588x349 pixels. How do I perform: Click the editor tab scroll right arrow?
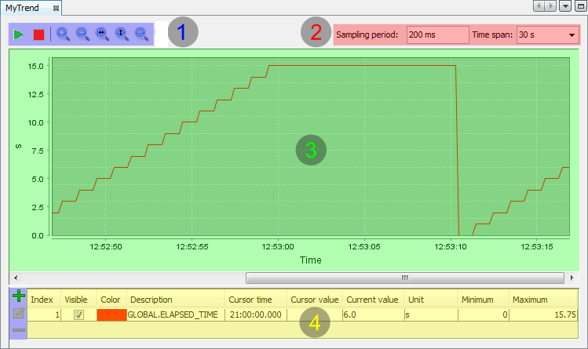[550, 6]
